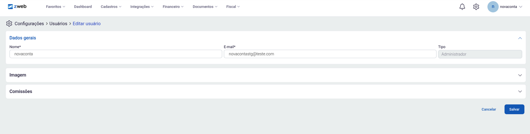Collapse the Dados gerais section
Viewport: 530px width, 134px height.
[x=520, y=38]
